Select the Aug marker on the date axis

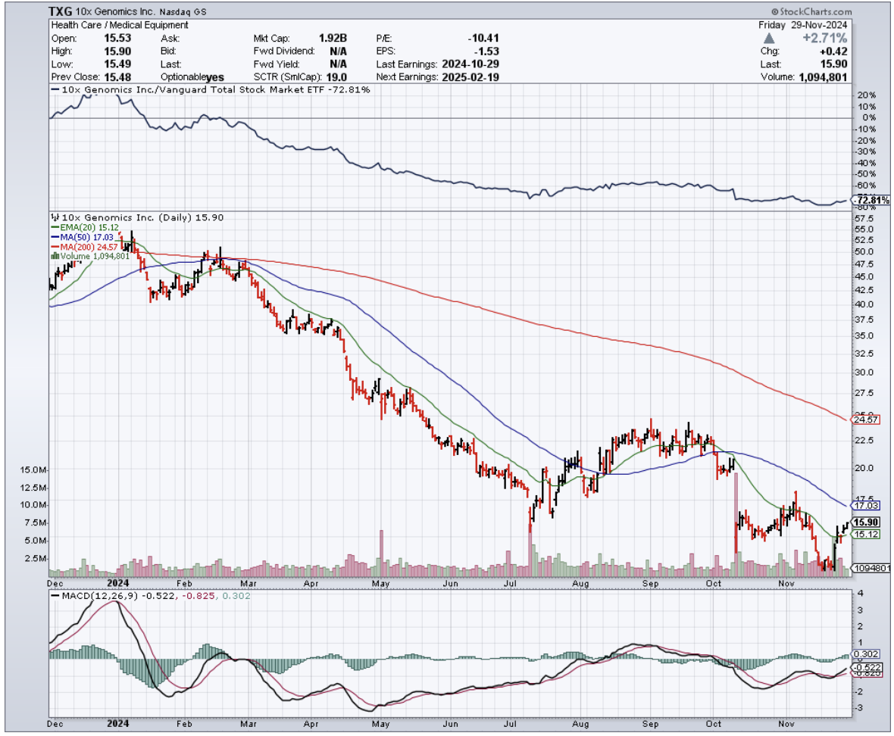[580, 584]
